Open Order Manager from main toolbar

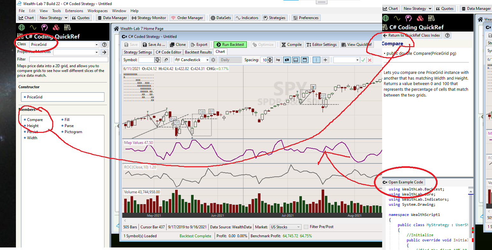pyautogui.click(x=187, y=18)
